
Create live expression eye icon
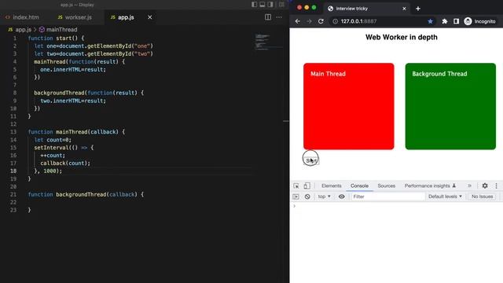point(342,197)
